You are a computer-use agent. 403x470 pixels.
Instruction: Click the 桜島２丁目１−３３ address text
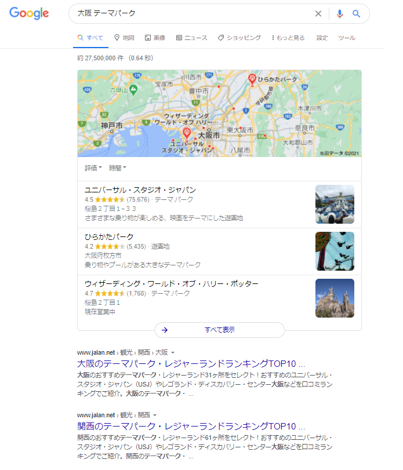pyautogui.click(x=110, y=209)
